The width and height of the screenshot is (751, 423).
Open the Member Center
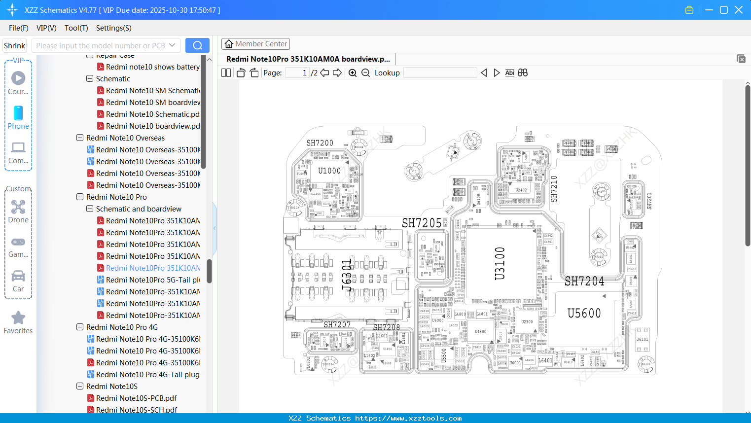click(255, 44)
